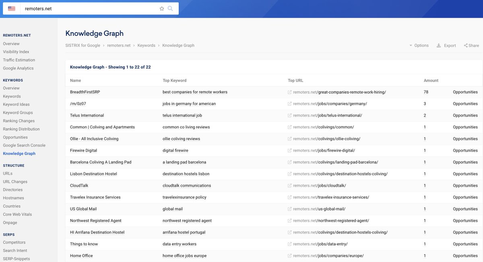Open Hostnames in sidebar
Screen dimensions: 483x262
[13, 198]
